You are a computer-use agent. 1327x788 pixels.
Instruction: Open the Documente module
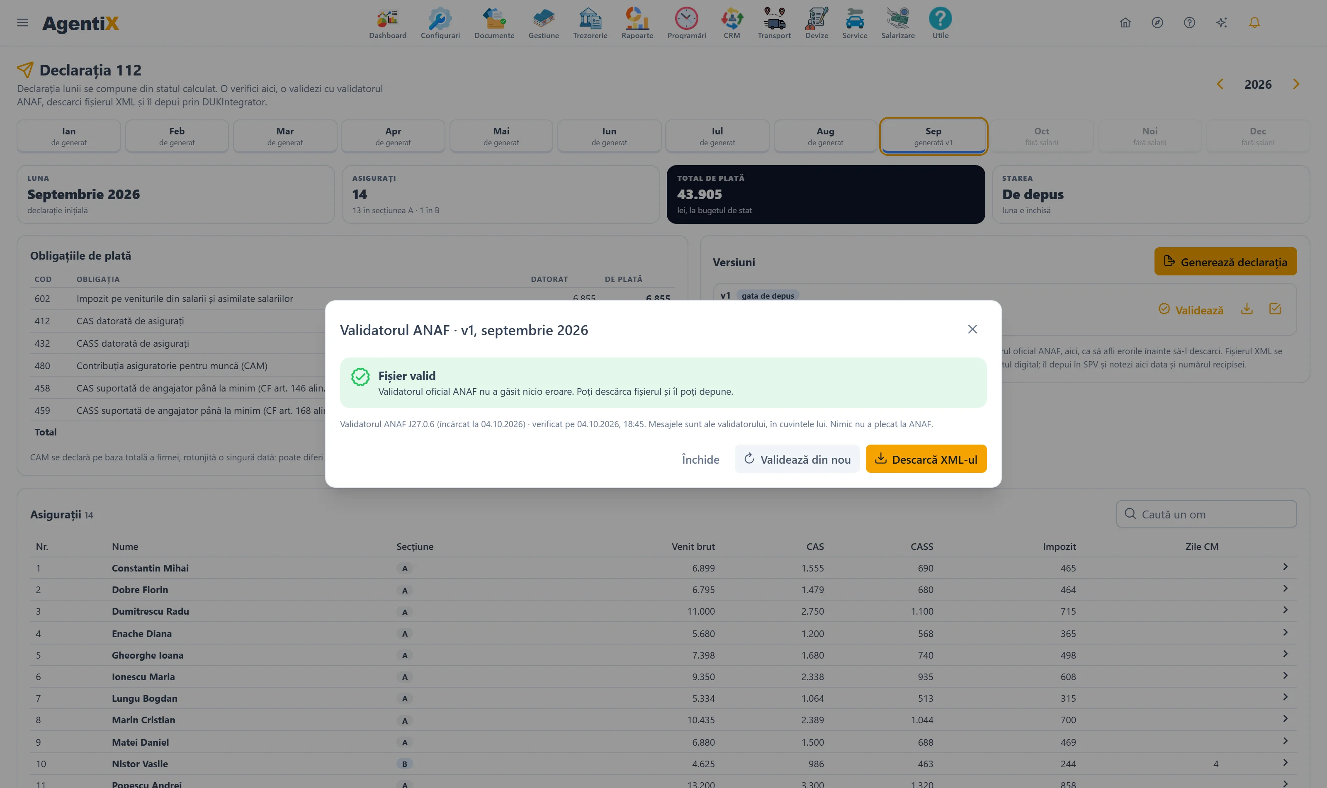click(494, 23)
